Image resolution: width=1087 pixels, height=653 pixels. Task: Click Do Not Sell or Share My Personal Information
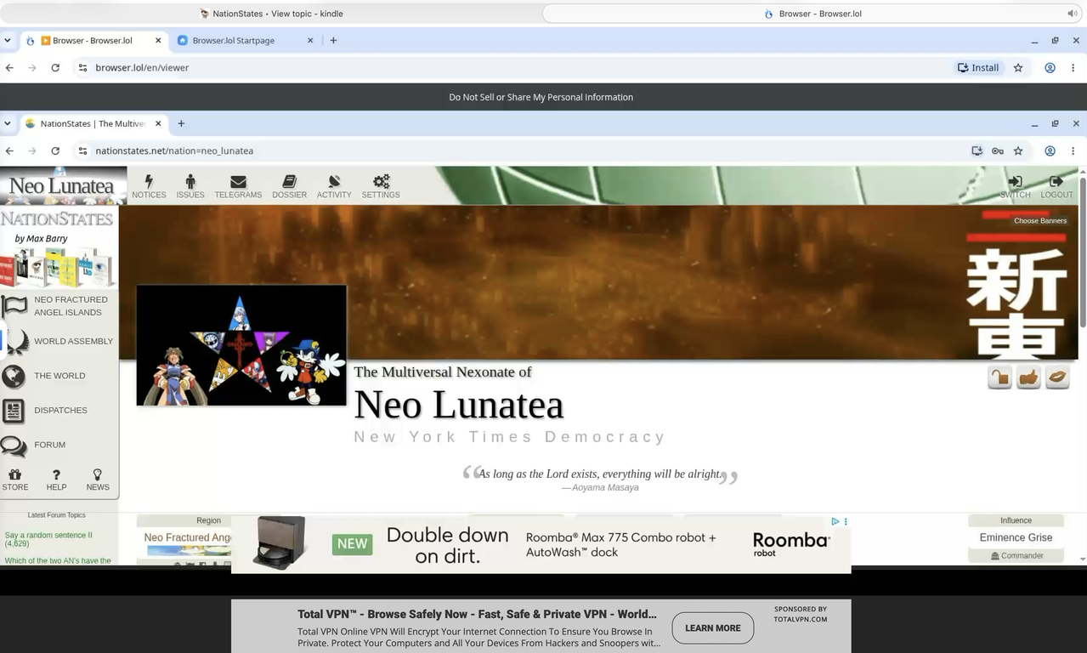pyautogui.click(x=541, y=97)
